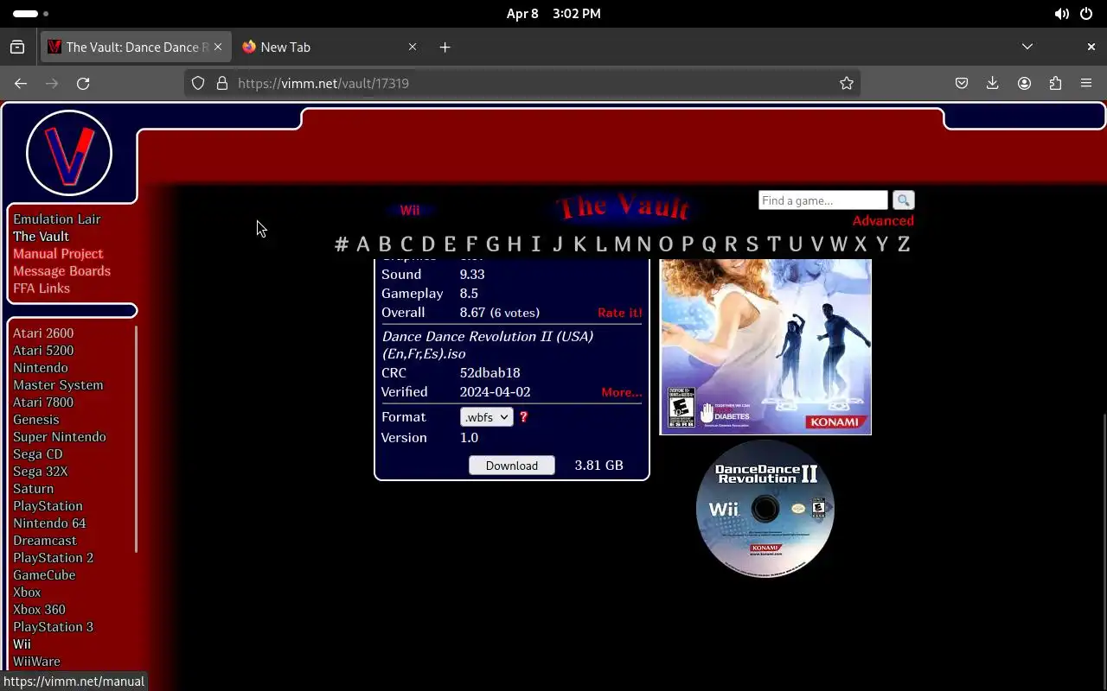Open the GNOME Activities overview indicator
The width and height of the screenshot is (1107, 691).
pos(31,14)
